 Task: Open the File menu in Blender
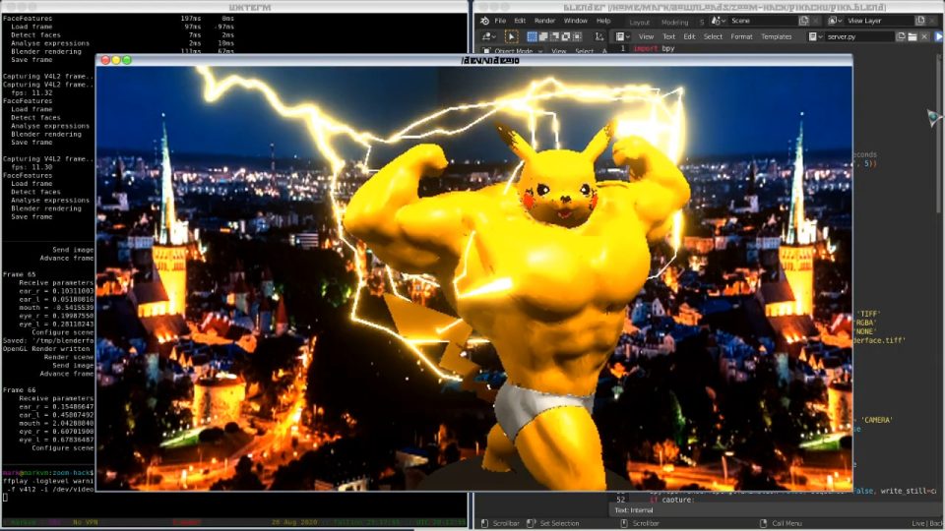(x=500, y=21)
